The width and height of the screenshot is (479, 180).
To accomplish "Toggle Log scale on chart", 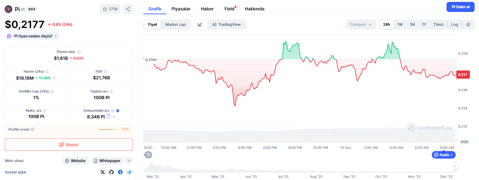I will (x=454, y=25).
